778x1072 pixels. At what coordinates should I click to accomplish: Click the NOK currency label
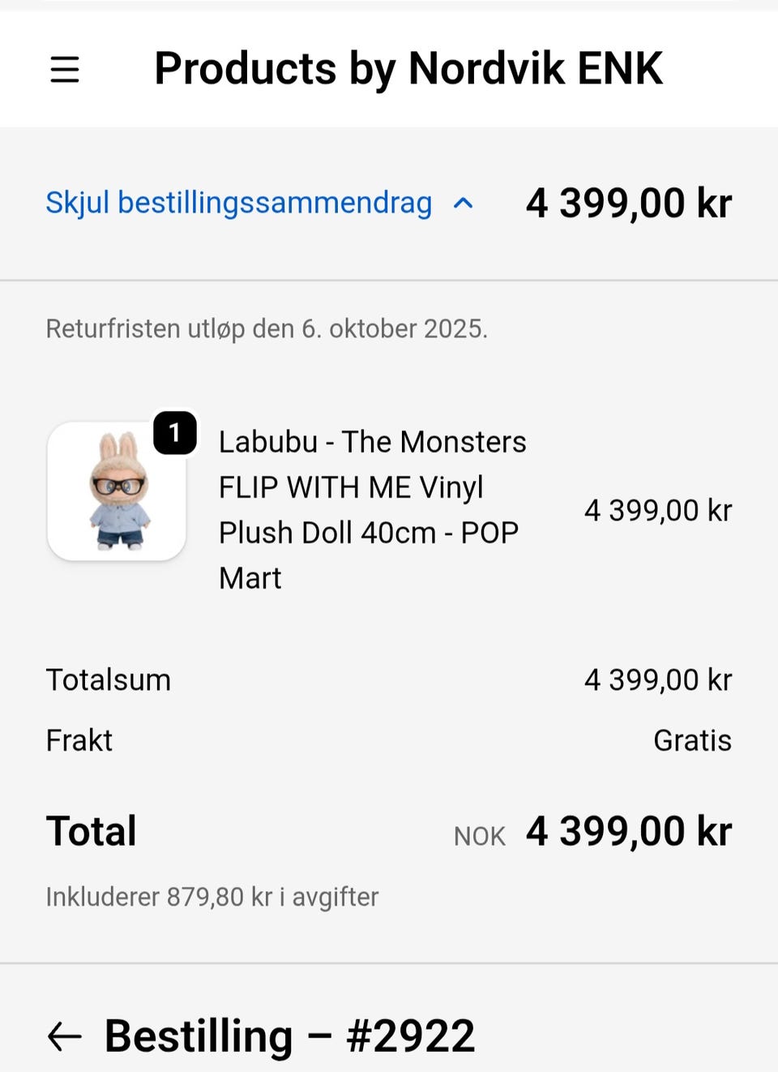479,836
